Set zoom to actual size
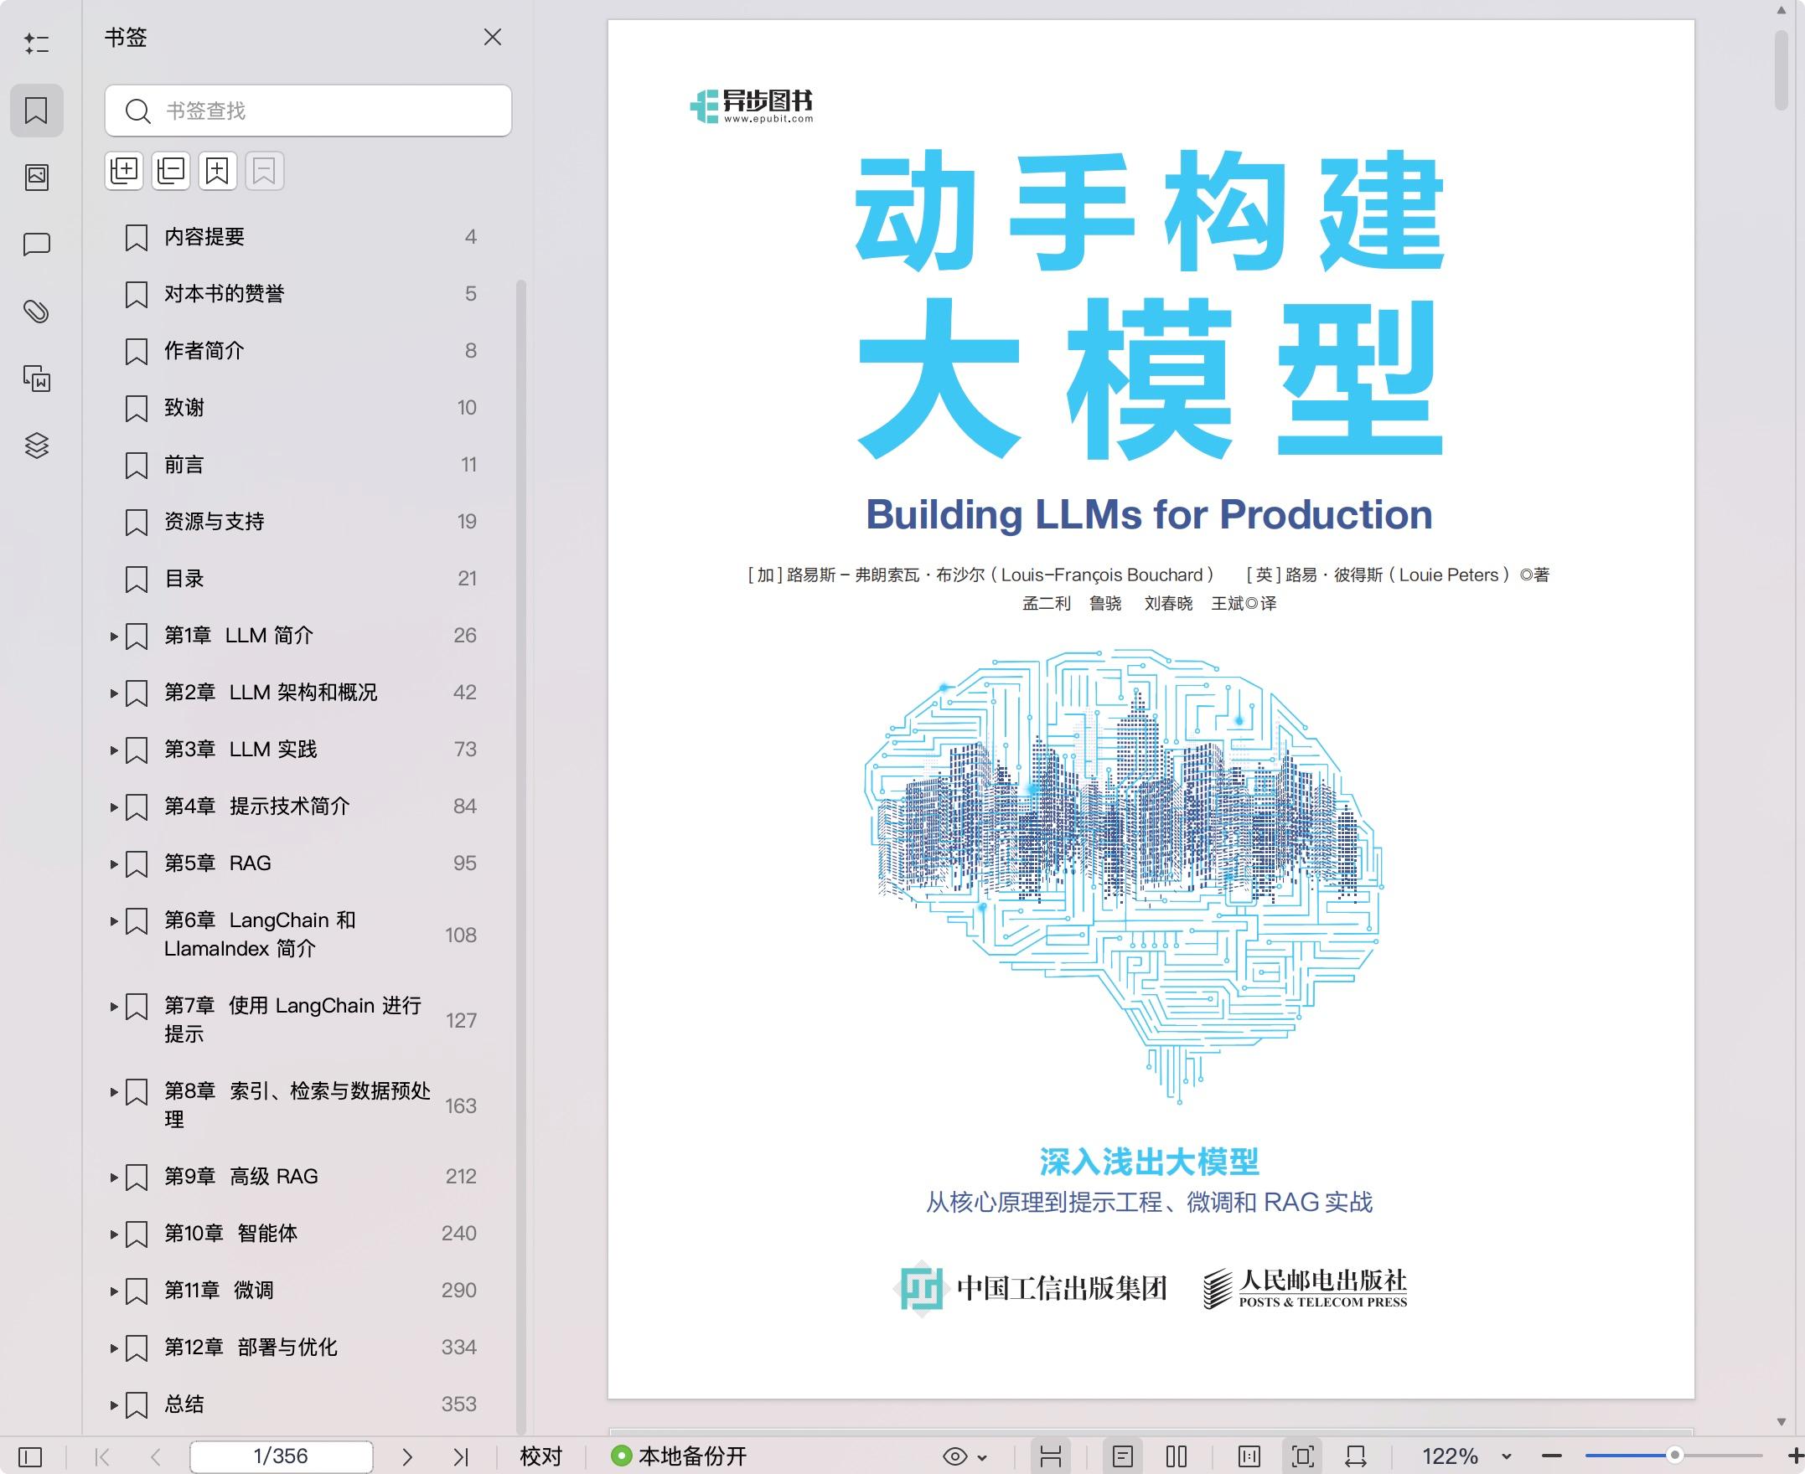This screenshot has width=1805, height=1474. click(x=1249, y=1457)
